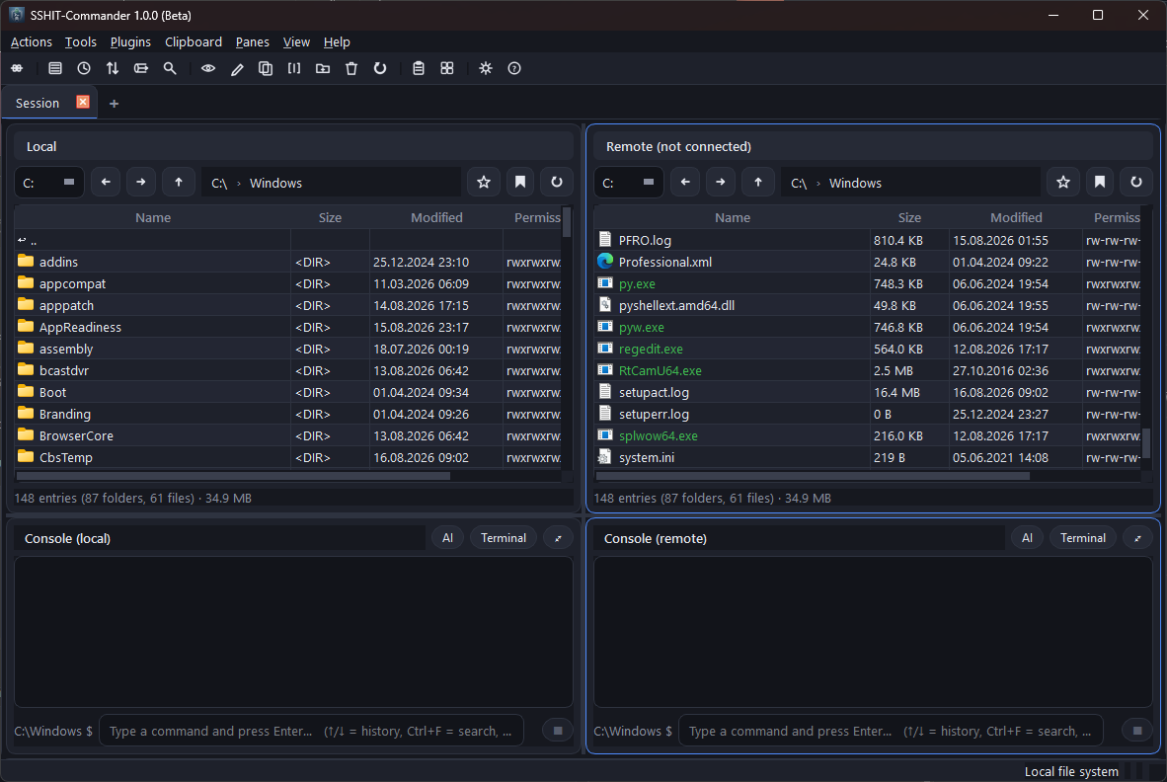Sort Local pane by Size column
This screenshot has height=782, width=1167.
(330, 217)
